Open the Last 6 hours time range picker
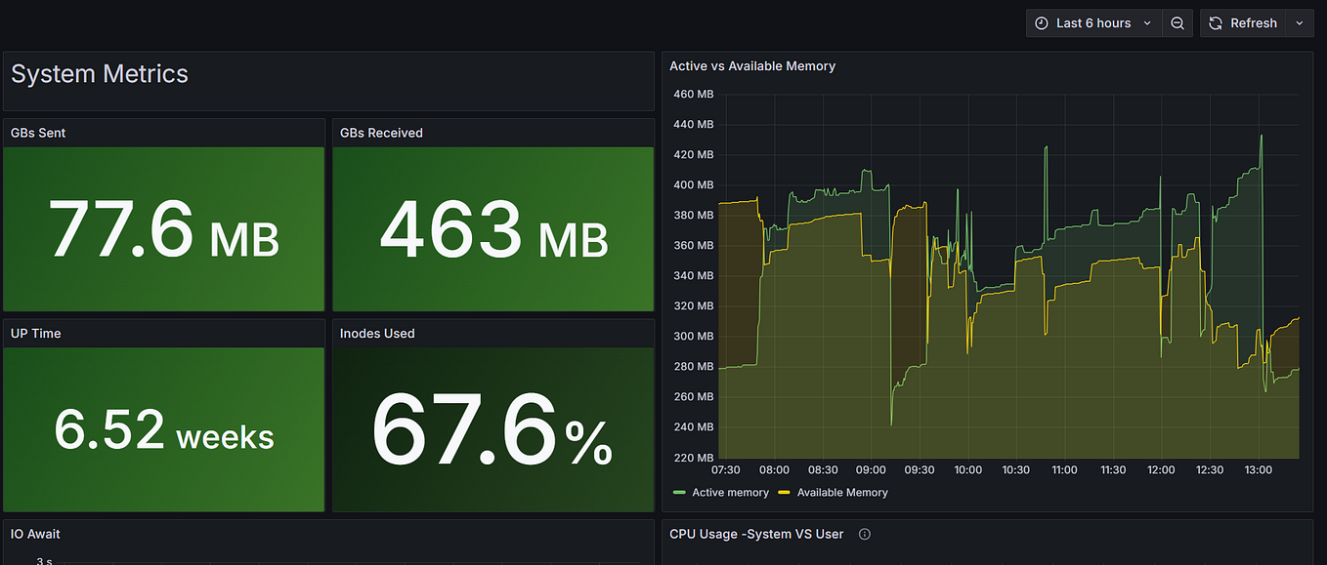Image resolution: width=1327 pixels, height=565 pixels. (x=1094, y=22)
